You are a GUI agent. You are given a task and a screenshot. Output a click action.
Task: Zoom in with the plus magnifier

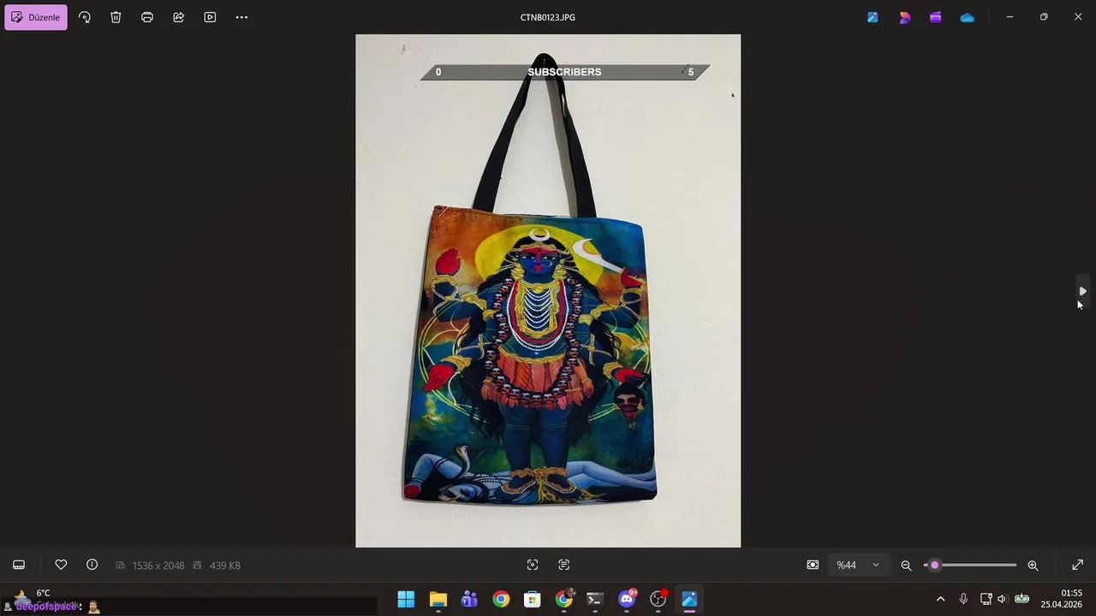1033,565
